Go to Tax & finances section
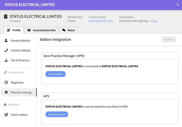Screen dimensions: 182x127 (x=20, y=60)
